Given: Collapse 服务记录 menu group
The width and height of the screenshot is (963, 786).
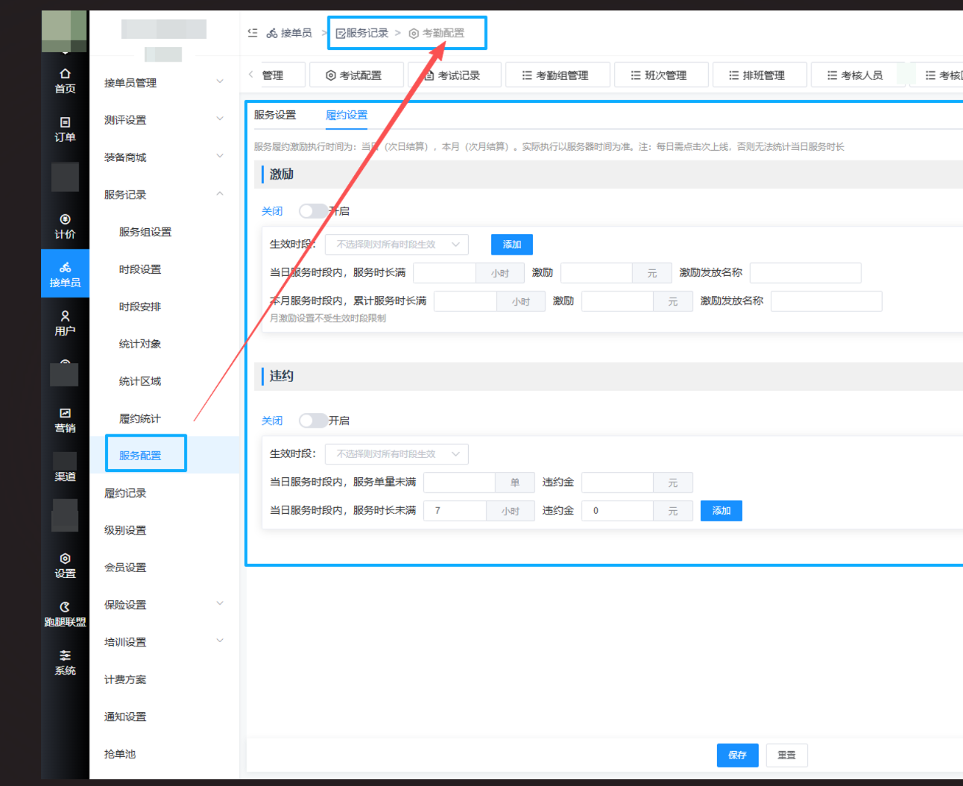Looking at the screenshot, I should coord(164,194).
